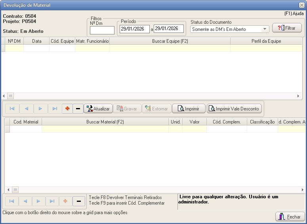Click Imprimir Vale Desconto button
This screenshot has width=307, height=224.
click(234, 109)
